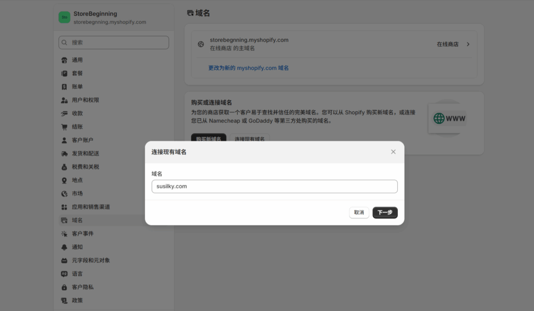Click the Billing receipt icon in sidebar
Viewport: 534px width, 311px height.
(x=64, y=87)
